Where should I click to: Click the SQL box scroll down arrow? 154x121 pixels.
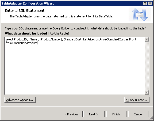pos(147,92)
